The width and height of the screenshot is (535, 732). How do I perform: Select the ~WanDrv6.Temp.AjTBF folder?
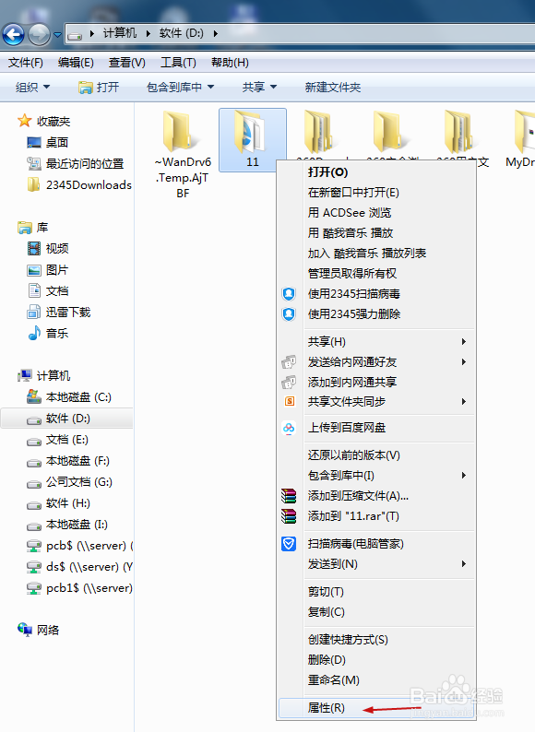[x=183, y=155]
